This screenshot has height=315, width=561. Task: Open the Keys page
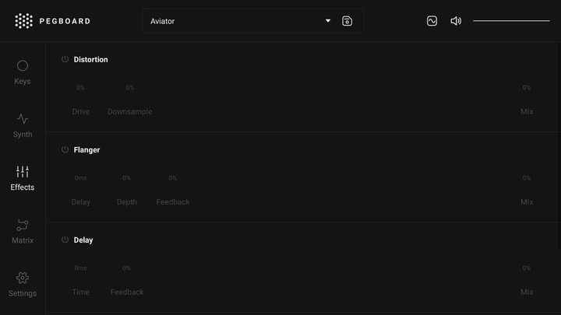[x=23, y=72]
